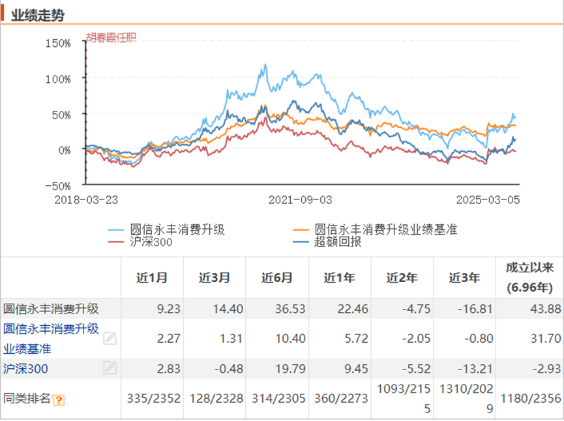Click the 沪深300 value -0.48
The width and height of the screenshot is (564, 421).
[x=229, y=368]
